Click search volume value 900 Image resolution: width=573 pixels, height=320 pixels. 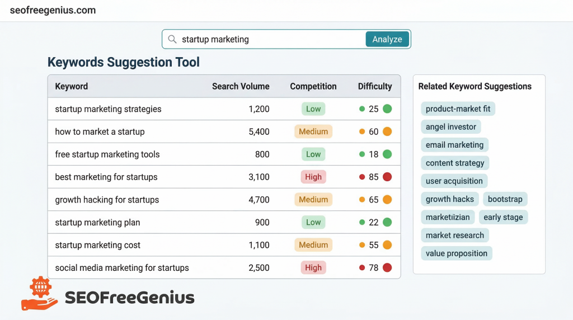pos(262,222)
